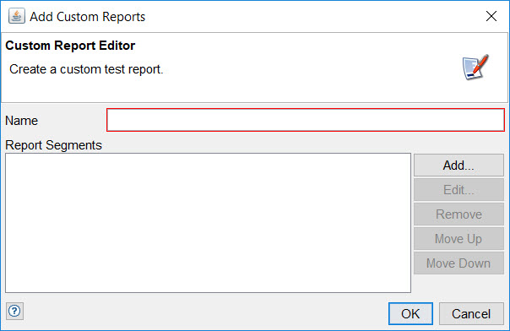Click the Edit... button

pyautogui.click(x=458, y=189)
